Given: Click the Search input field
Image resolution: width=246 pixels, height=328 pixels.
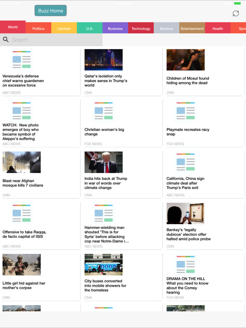Looking at the screenshot, I should 52,40.
